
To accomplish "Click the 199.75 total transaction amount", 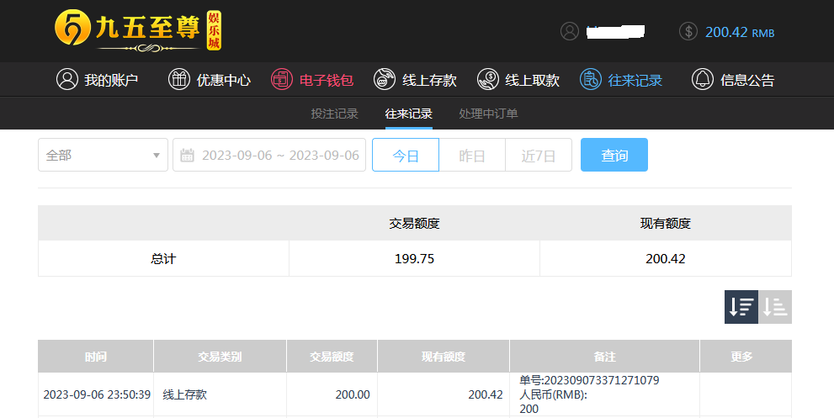I will coord(414,259).
